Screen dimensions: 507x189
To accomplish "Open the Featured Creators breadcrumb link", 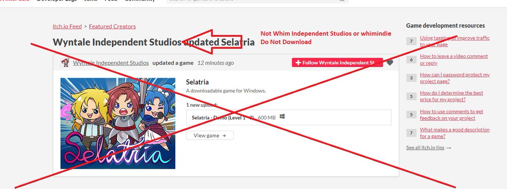I will [112, 26].
